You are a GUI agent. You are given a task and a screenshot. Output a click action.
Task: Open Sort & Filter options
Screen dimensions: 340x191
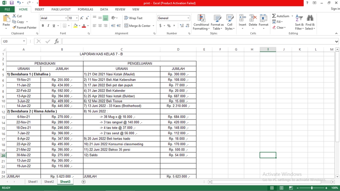coord(299,22)
